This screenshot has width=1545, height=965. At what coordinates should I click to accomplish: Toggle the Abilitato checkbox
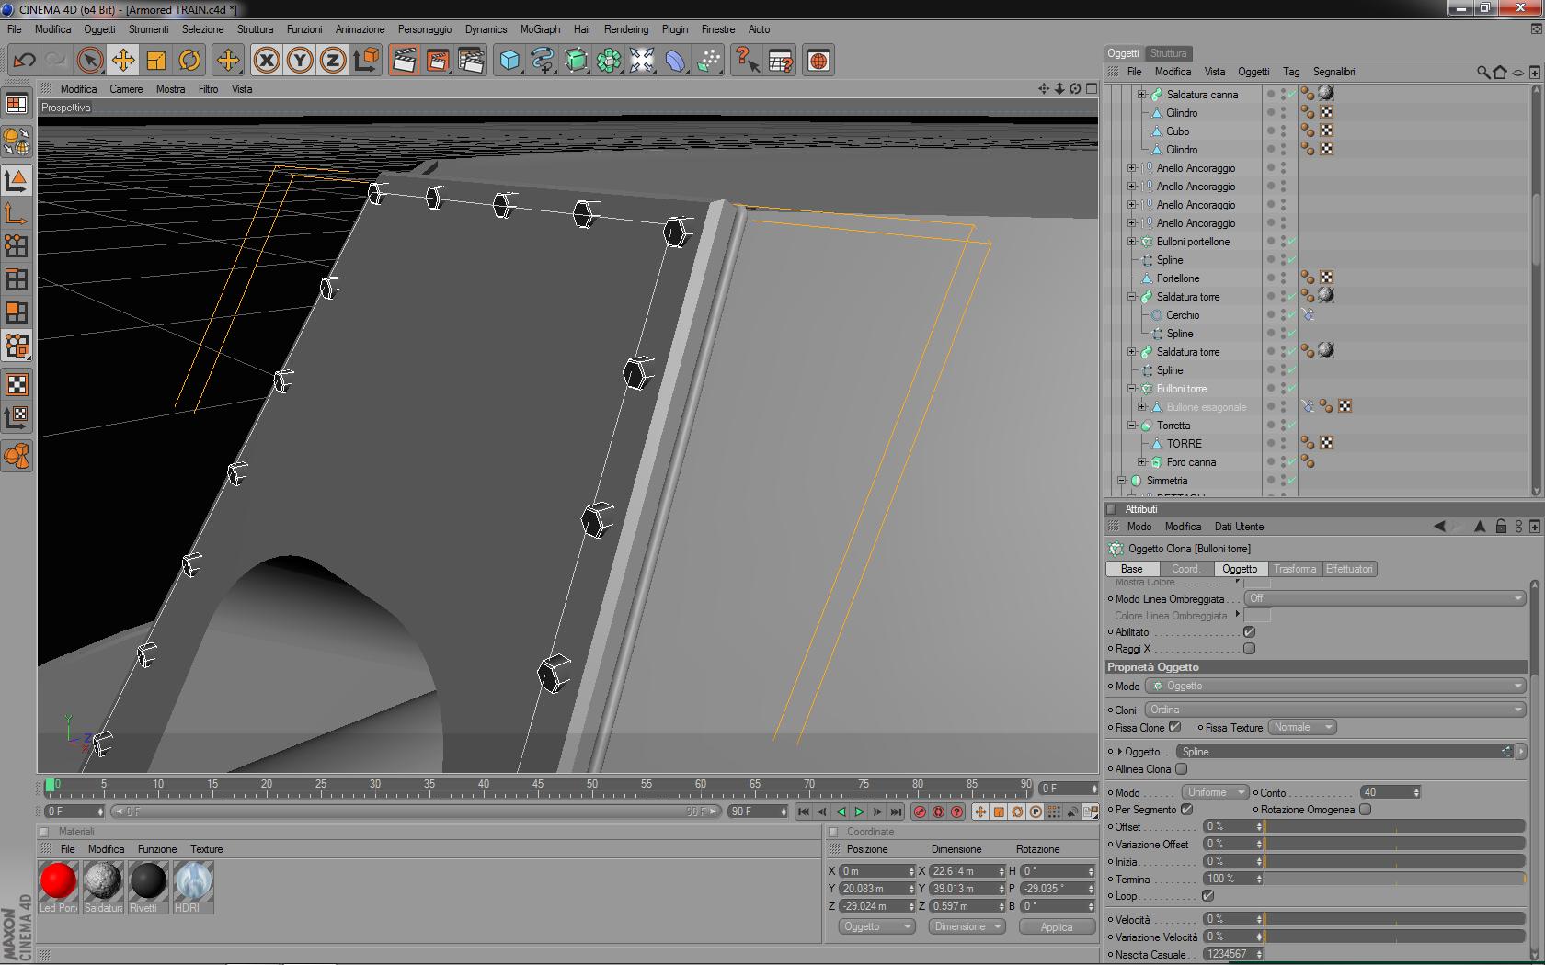click(1249, 632)
